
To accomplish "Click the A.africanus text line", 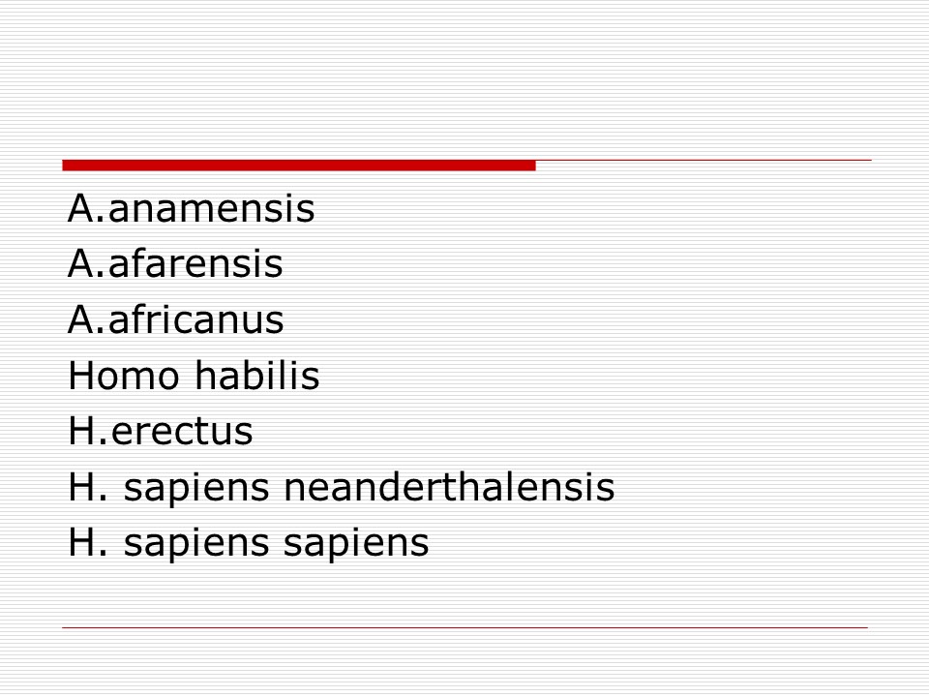I will coord(176,320).
